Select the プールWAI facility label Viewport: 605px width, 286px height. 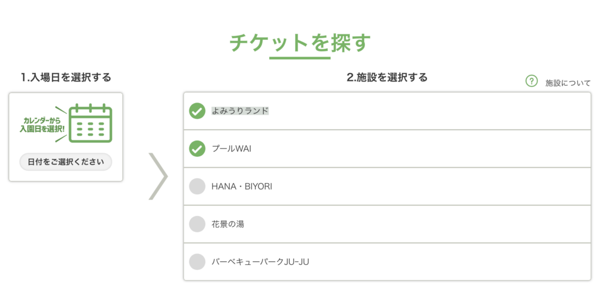[x=232, y=148]
